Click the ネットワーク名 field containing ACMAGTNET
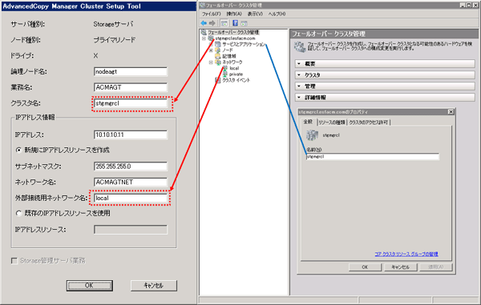The image size is (481, 305). (x=131, y=183)
